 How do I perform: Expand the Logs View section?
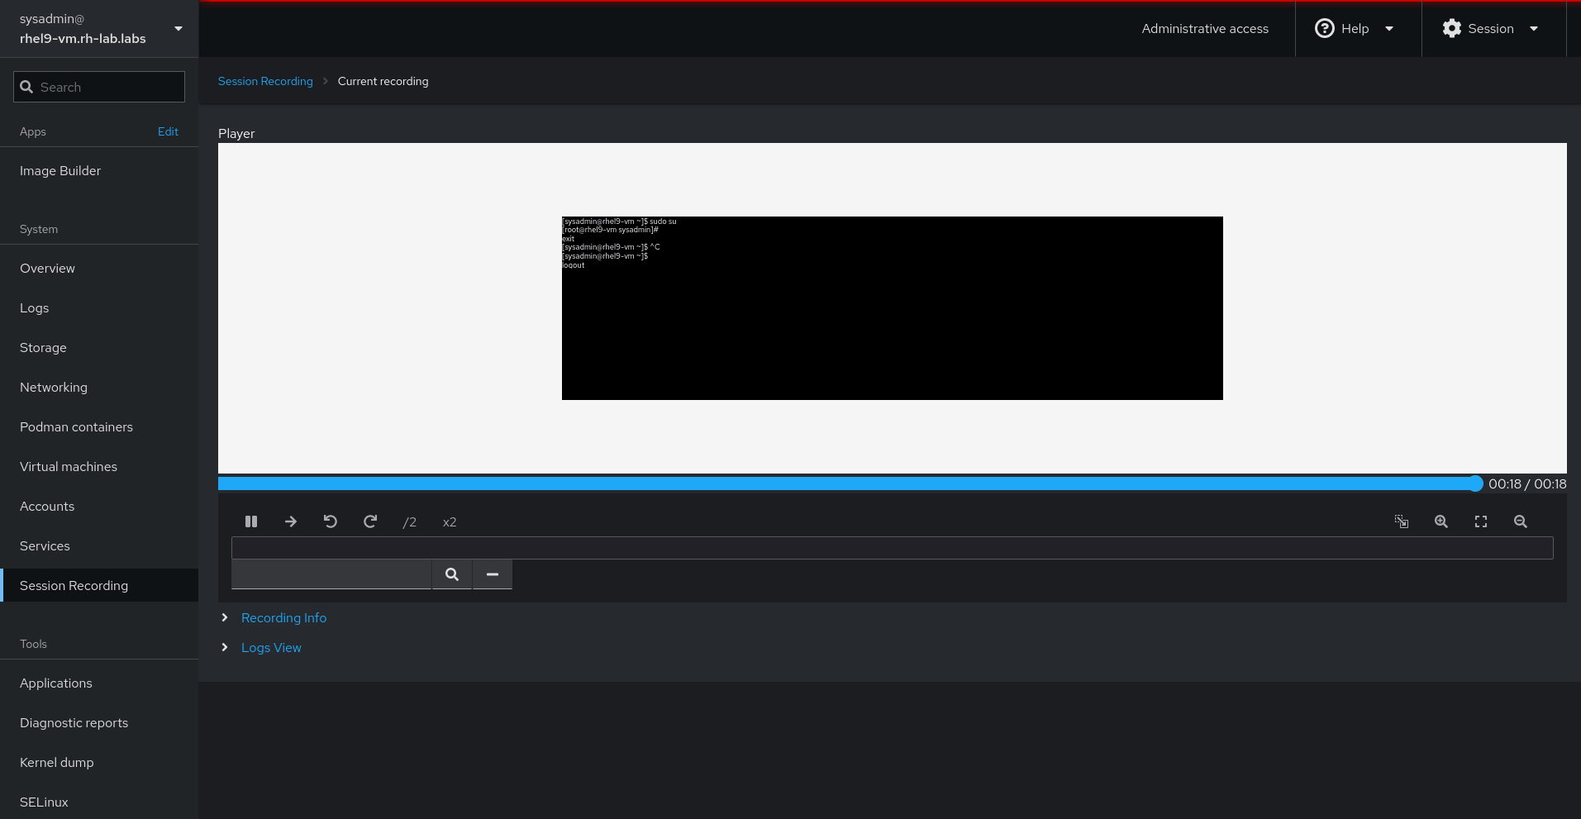pos(271,648)
